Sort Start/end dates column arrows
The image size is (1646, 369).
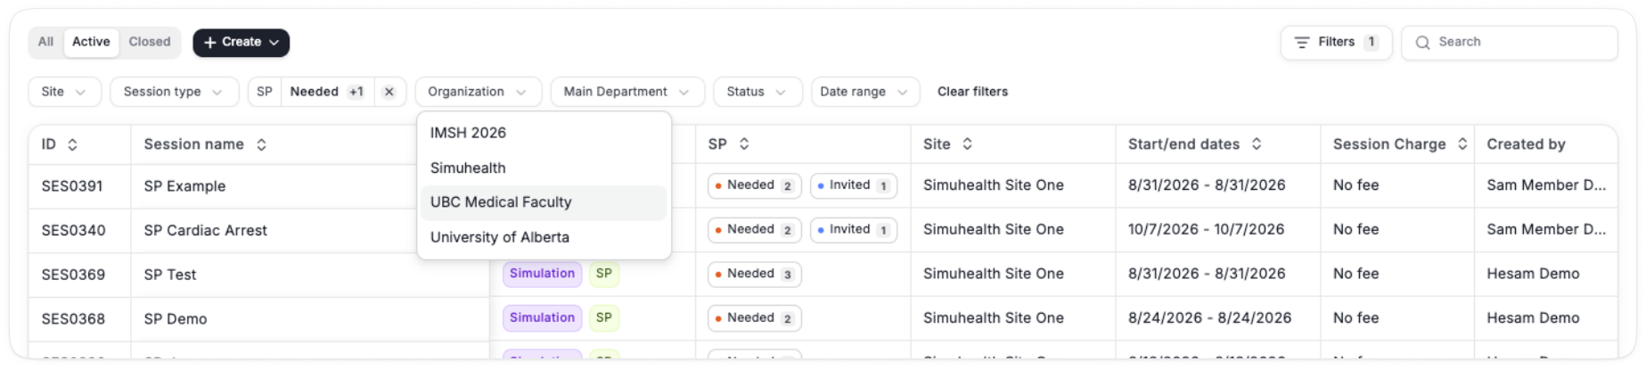click(x=1257, y=143)
